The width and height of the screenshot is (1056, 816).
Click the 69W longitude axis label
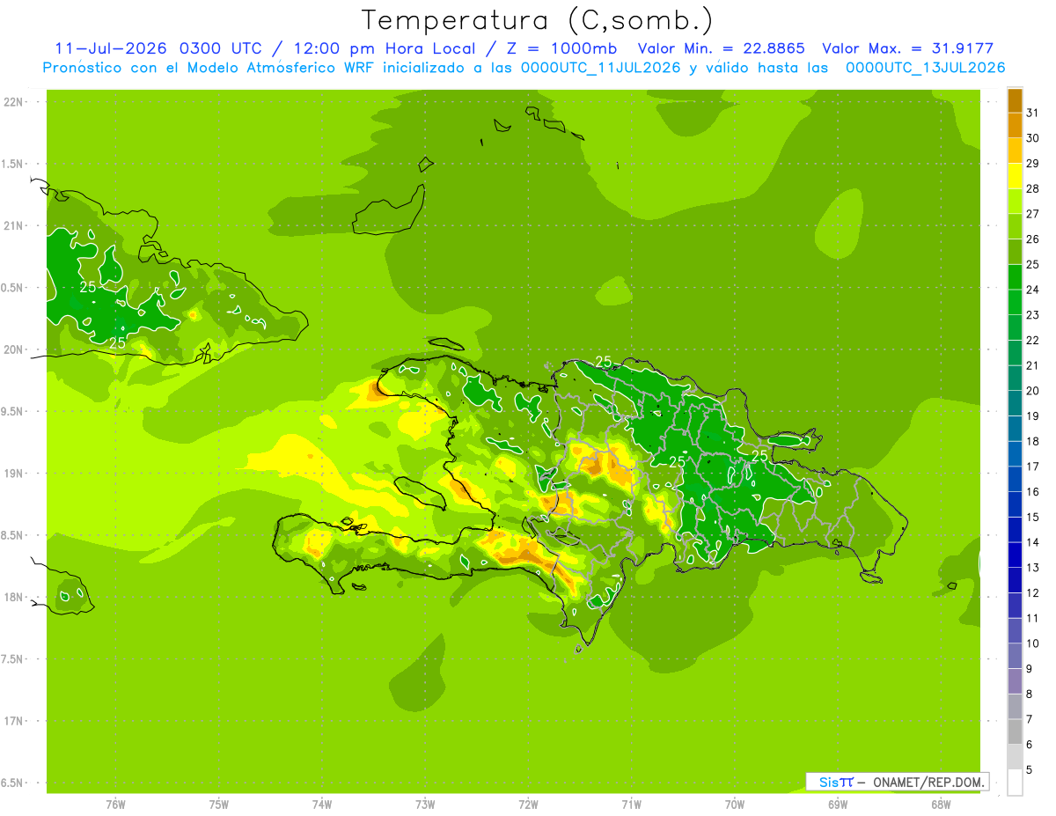click(x=838, y=804)
